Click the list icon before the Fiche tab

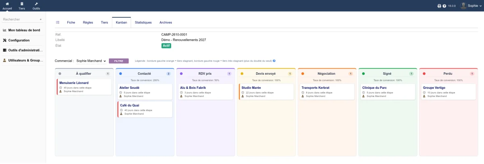(58, 23)
